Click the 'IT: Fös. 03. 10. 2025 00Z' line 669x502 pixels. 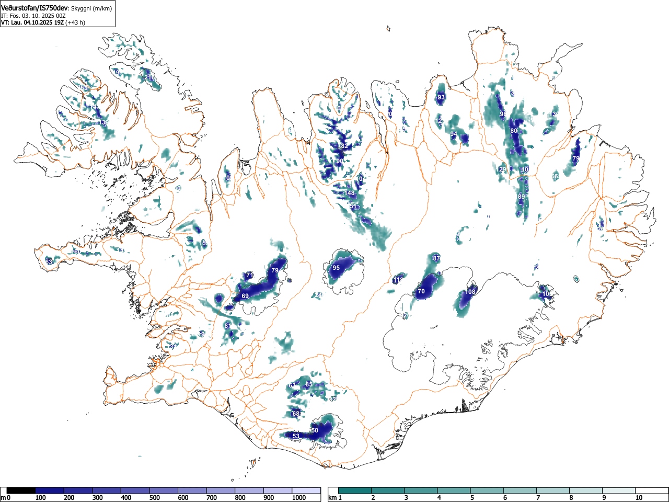click(x=33, y=16)
